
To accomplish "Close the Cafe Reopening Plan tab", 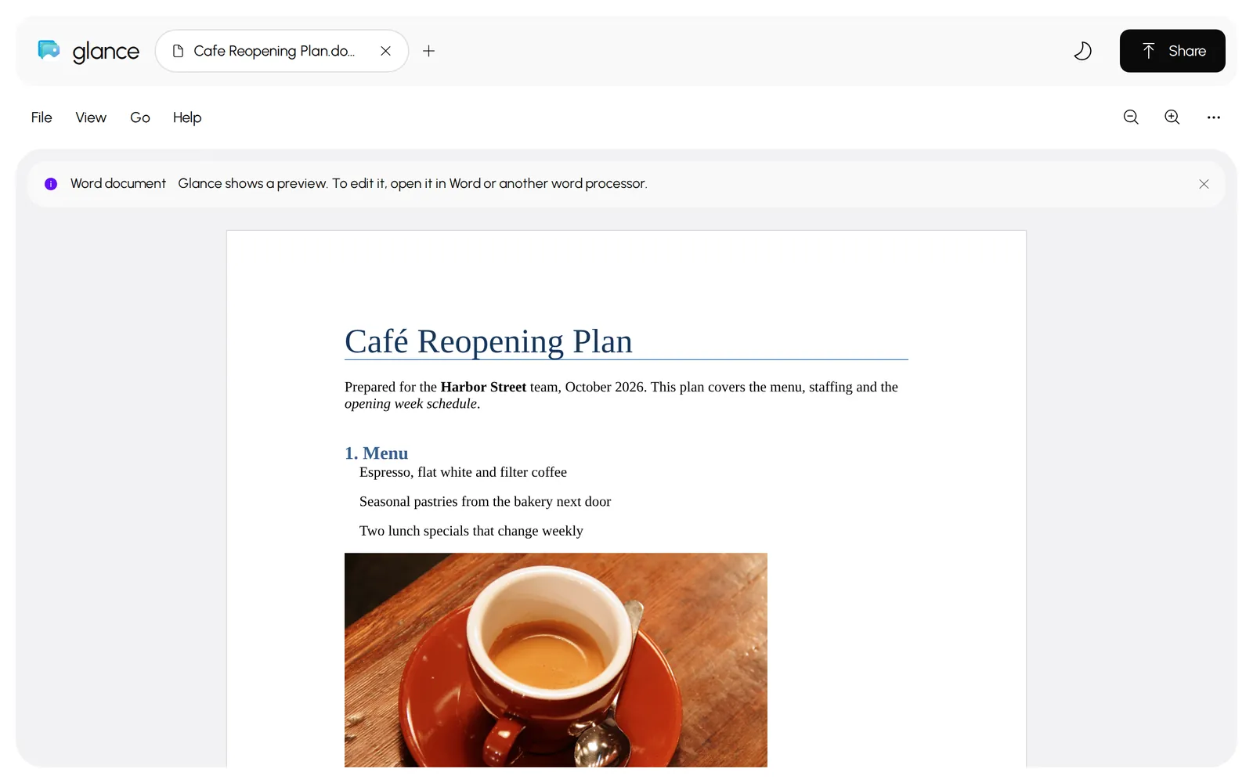I will coord(385,51).
